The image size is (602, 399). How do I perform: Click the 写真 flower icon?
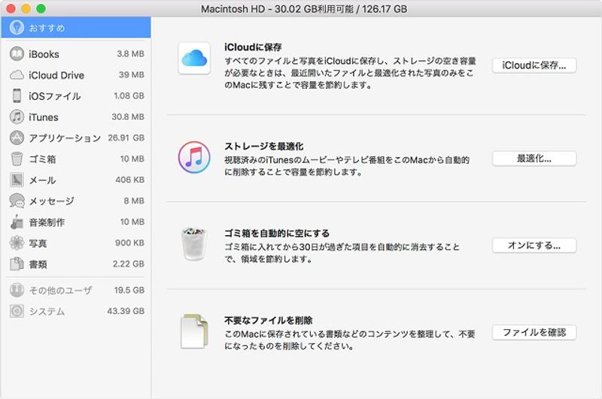click(x=17, y=243)
